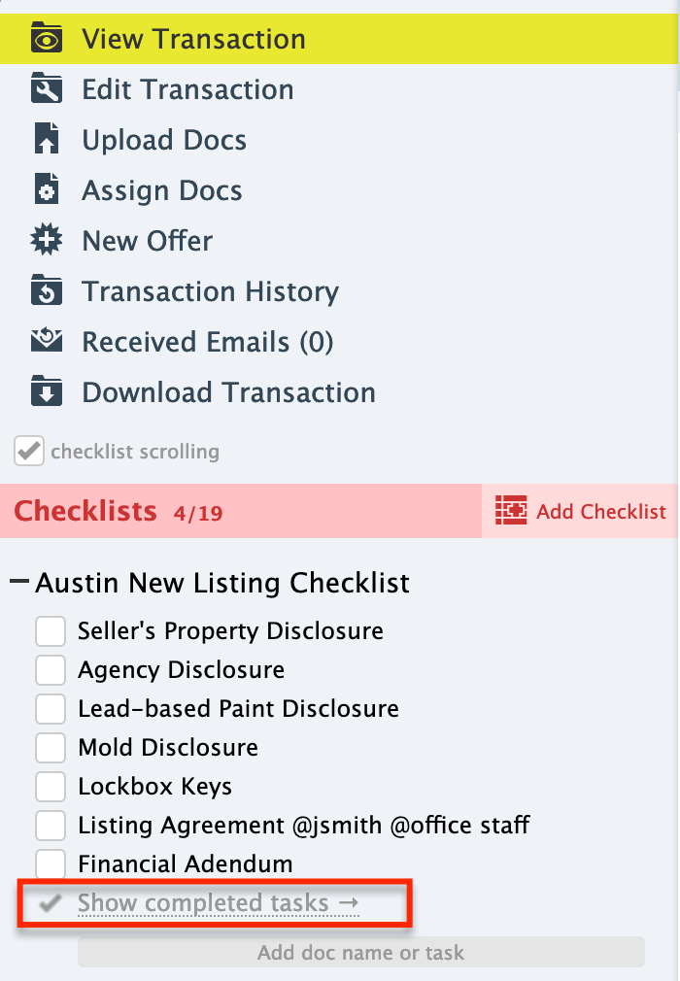Click the New Offer starburst plus icon

(x=46, y=241)
